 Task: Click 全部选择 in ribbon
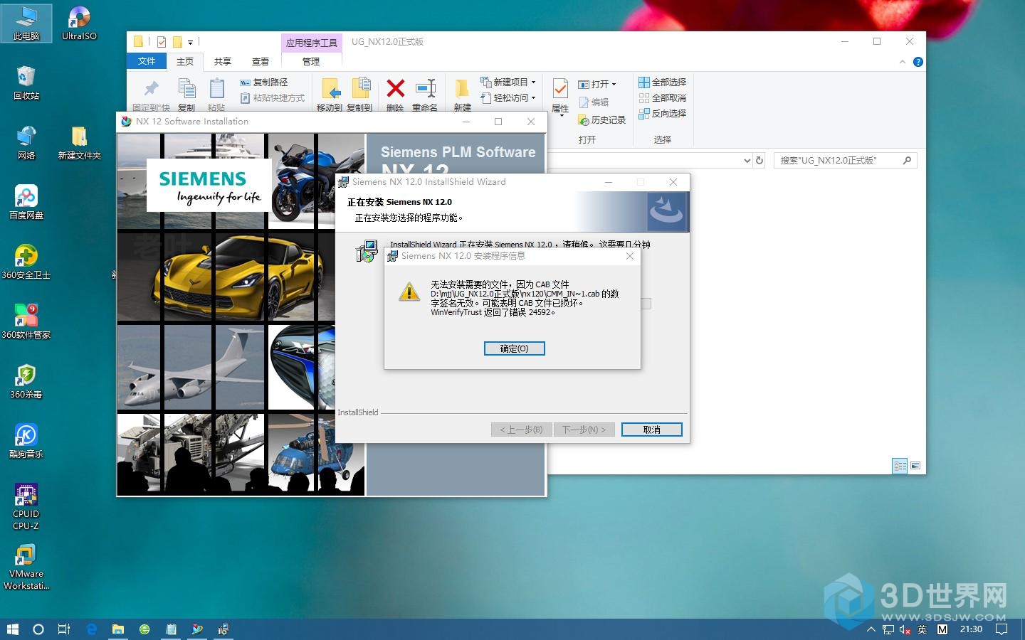[x=663, y=82]
